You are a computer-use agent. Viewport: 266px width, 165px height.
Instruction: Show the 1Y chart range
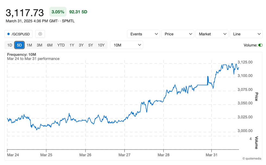coord(72,45)
